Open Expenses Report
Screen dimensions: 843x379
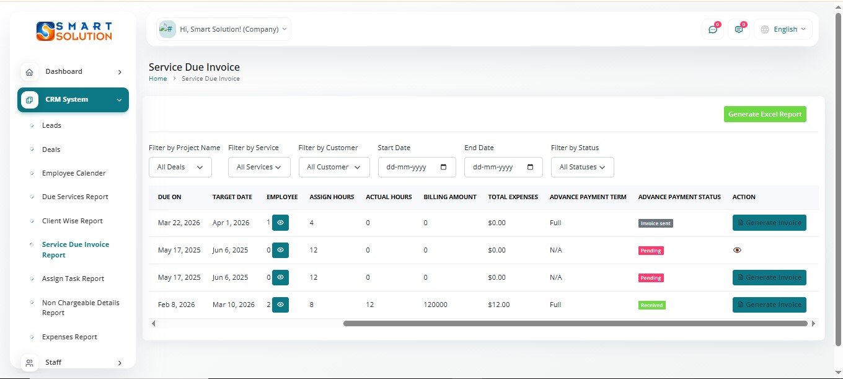click(x=69, y=337)
